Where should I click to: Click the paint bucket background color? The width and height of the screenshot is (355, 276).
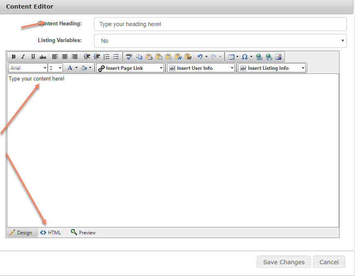(84, 68)
